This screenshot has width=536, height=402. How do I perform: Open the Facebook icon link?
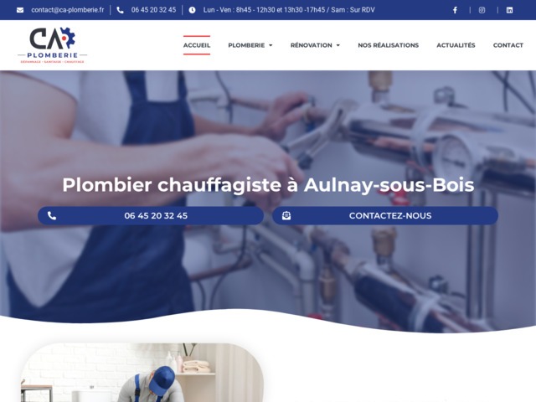coord(455,10)
